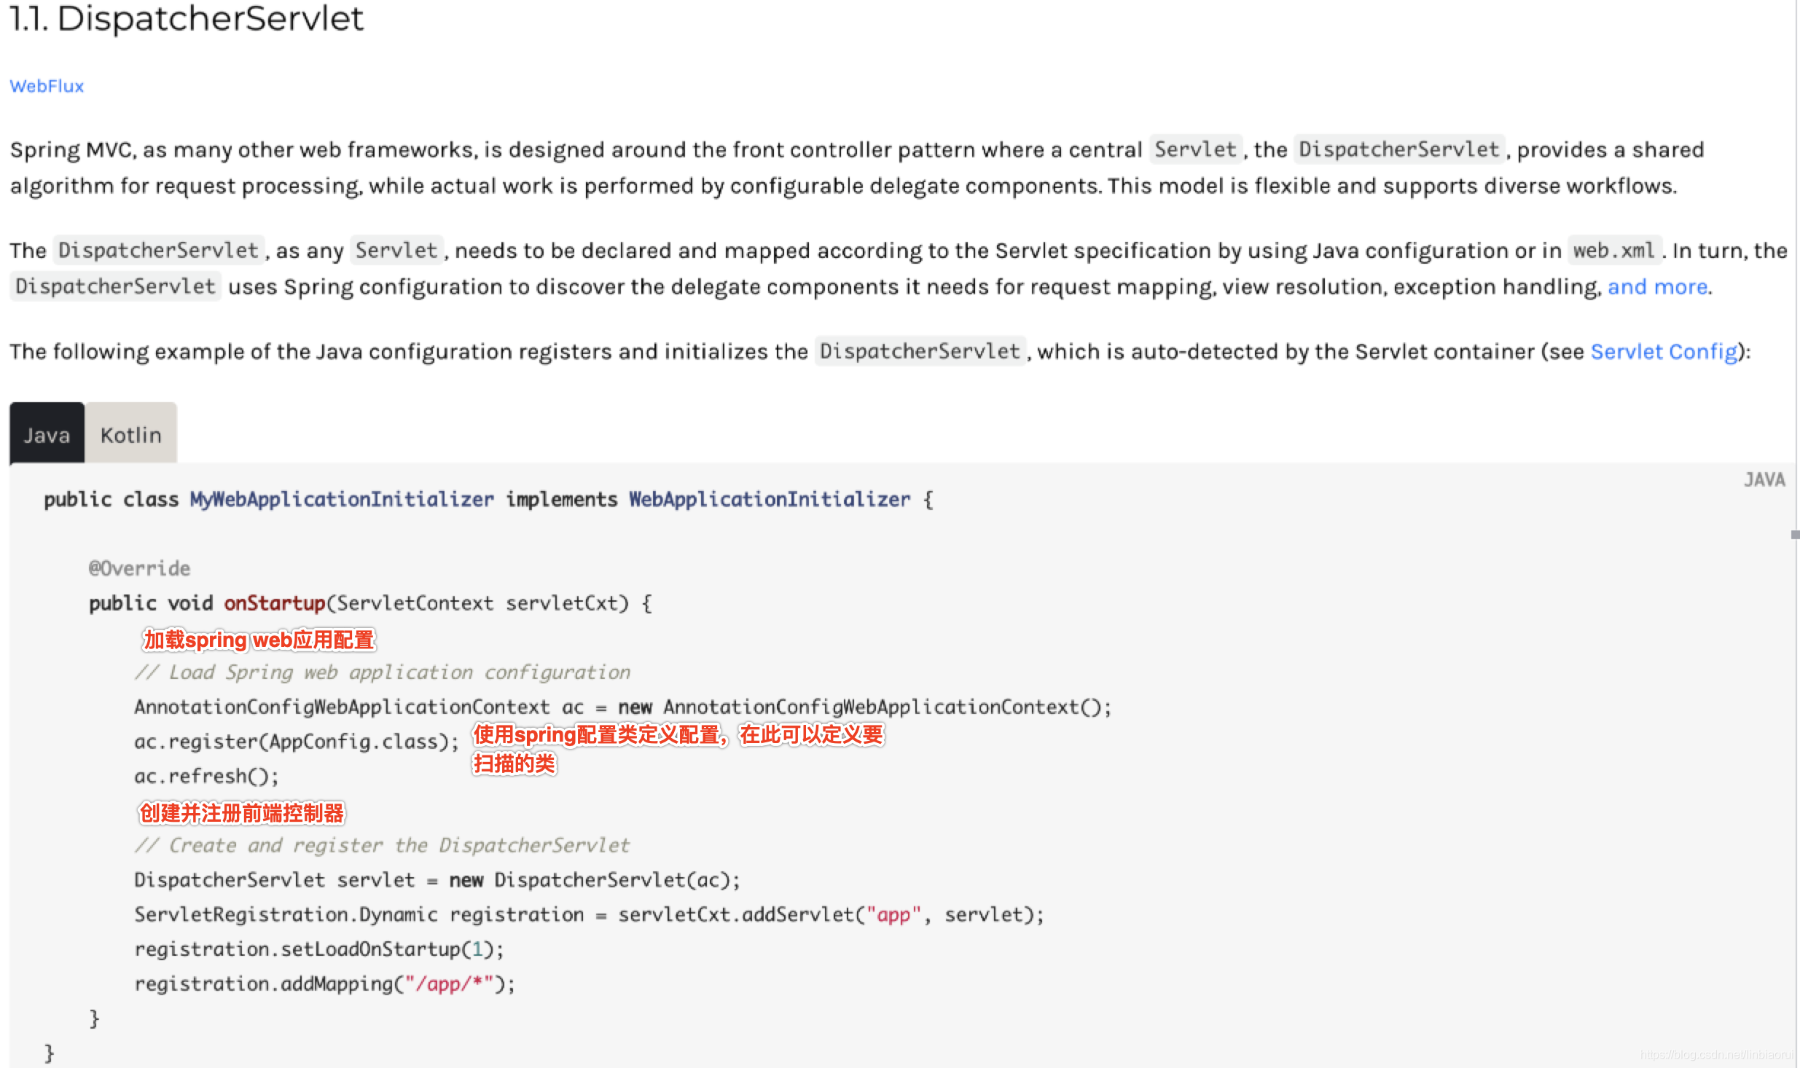The width and height of the screenshot is (1800, 1068).
Task: Open the WebFlux link
Action: [x=46, y=86]
